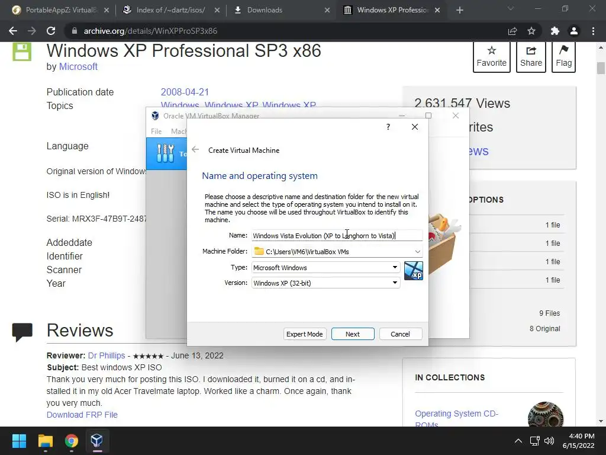Screen dimensions: 606x455
Task: Click the scrollbar down arrow
Action: tap(601, 421)
